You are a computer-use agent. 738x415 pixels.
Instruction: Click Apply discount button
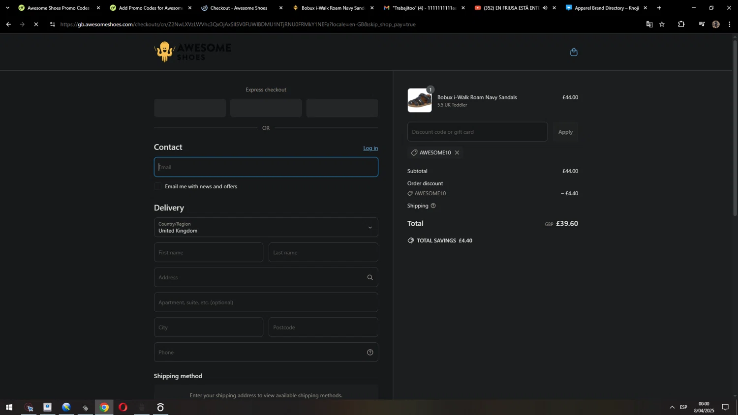point(565,132)
